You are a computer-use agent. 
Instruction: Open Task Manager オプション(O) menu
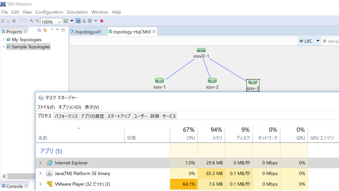click(x=70, y=107)
